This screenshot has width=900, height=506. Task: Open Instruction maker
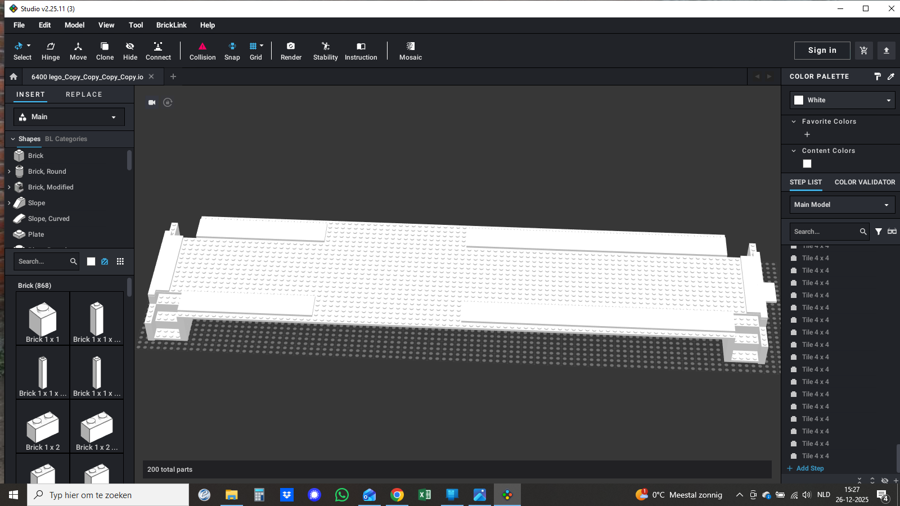pyautogui.click(x=361, y=51)
